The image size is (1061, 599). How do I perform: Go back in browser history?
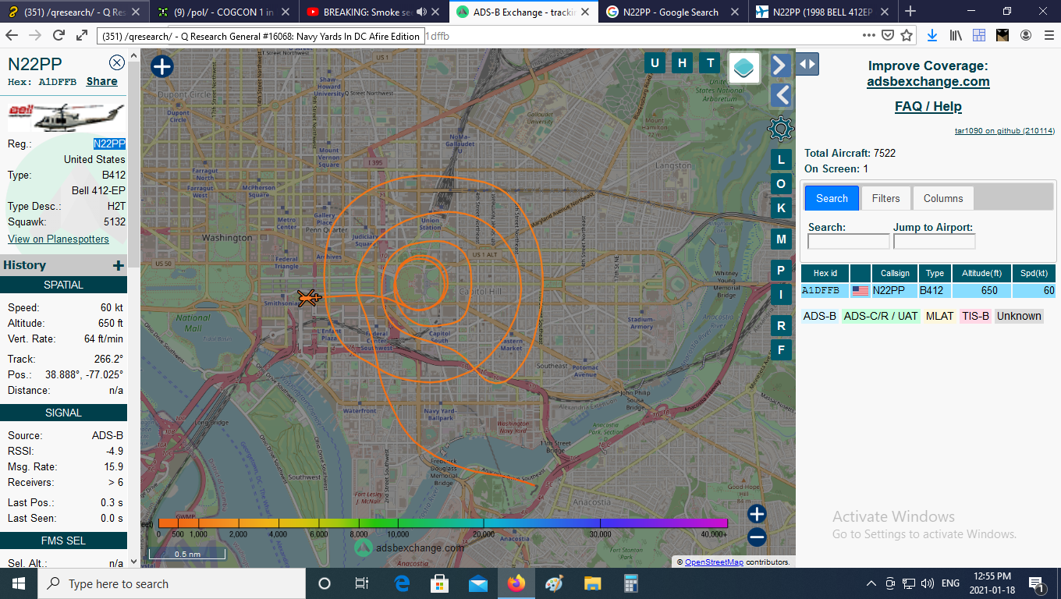[x=12, y=35]
